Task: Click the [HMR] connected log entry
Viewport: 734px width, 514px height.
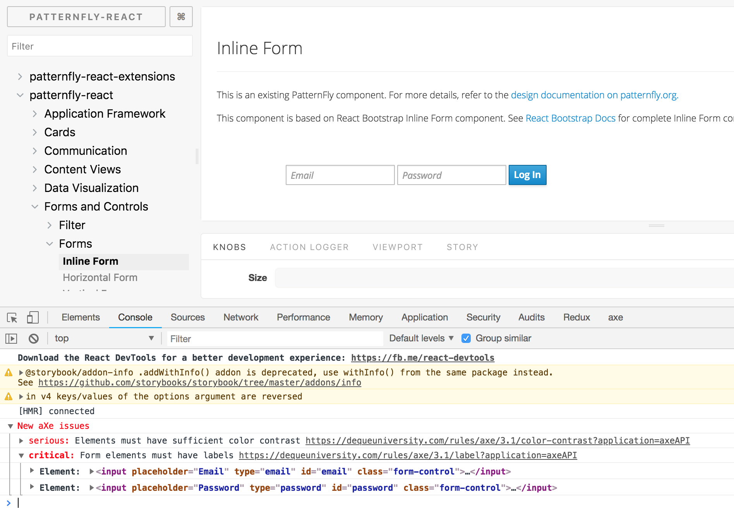Action: coord(57,411)
